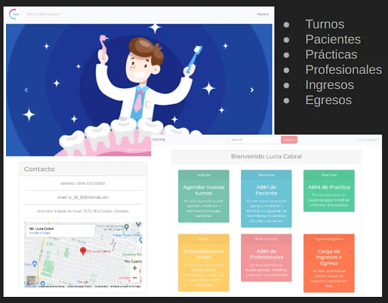388x303 pixels.
Task: Zoom out on the map with minus button
Action: pos(135,278)
